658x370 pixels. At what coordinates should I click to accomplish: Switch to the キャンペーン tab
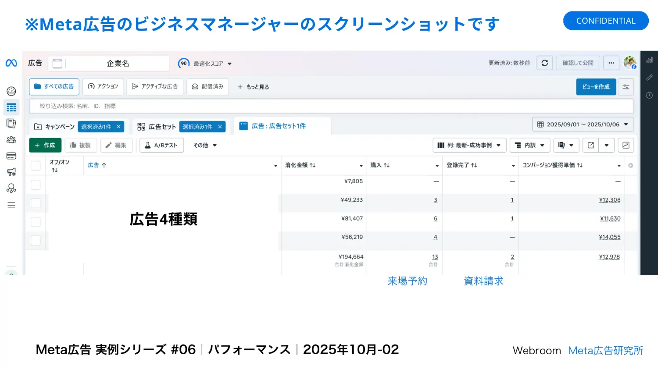point(55,127)
